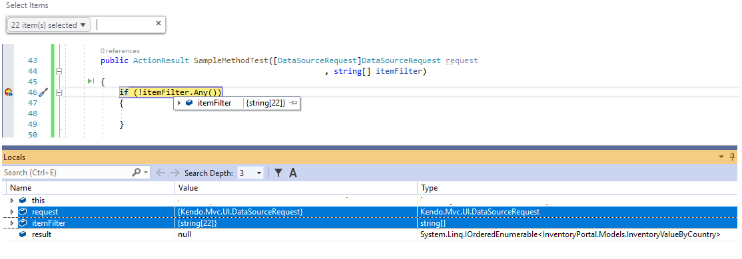
Task: Click 'itemFilter' parameter on line 44
Action: [399, 71]
